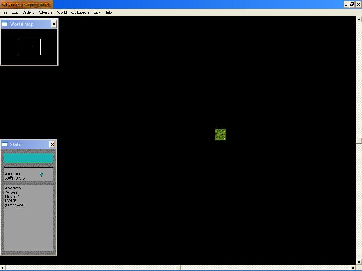
Task: Click vertical scrollbar down arrow
Action: (359, 262)
